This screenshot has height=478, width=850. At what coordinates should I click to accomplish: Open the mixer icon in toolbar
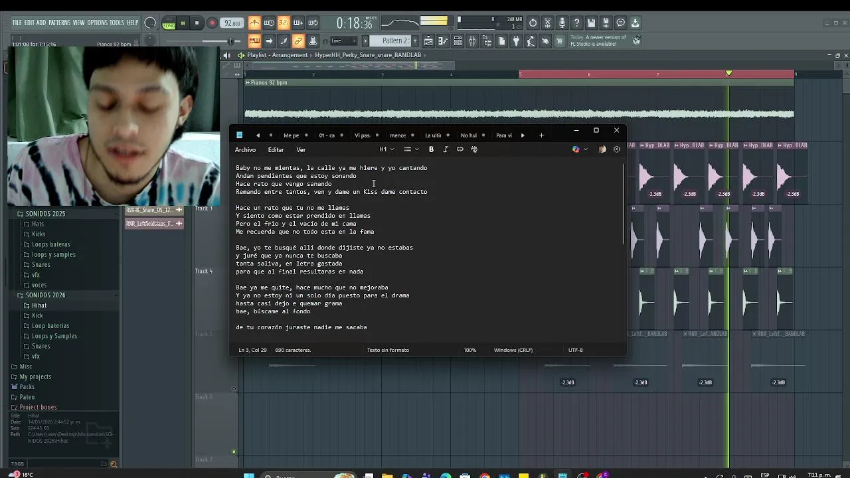point(472,41)
